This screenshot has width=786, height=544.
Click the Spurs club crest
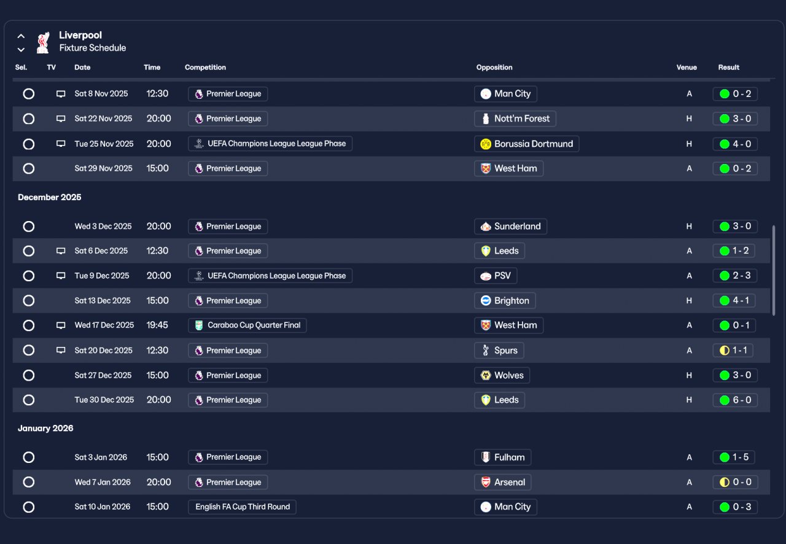[x=486, y=351]
